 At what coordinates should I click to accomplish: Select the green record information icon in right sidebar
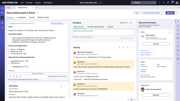178,22
